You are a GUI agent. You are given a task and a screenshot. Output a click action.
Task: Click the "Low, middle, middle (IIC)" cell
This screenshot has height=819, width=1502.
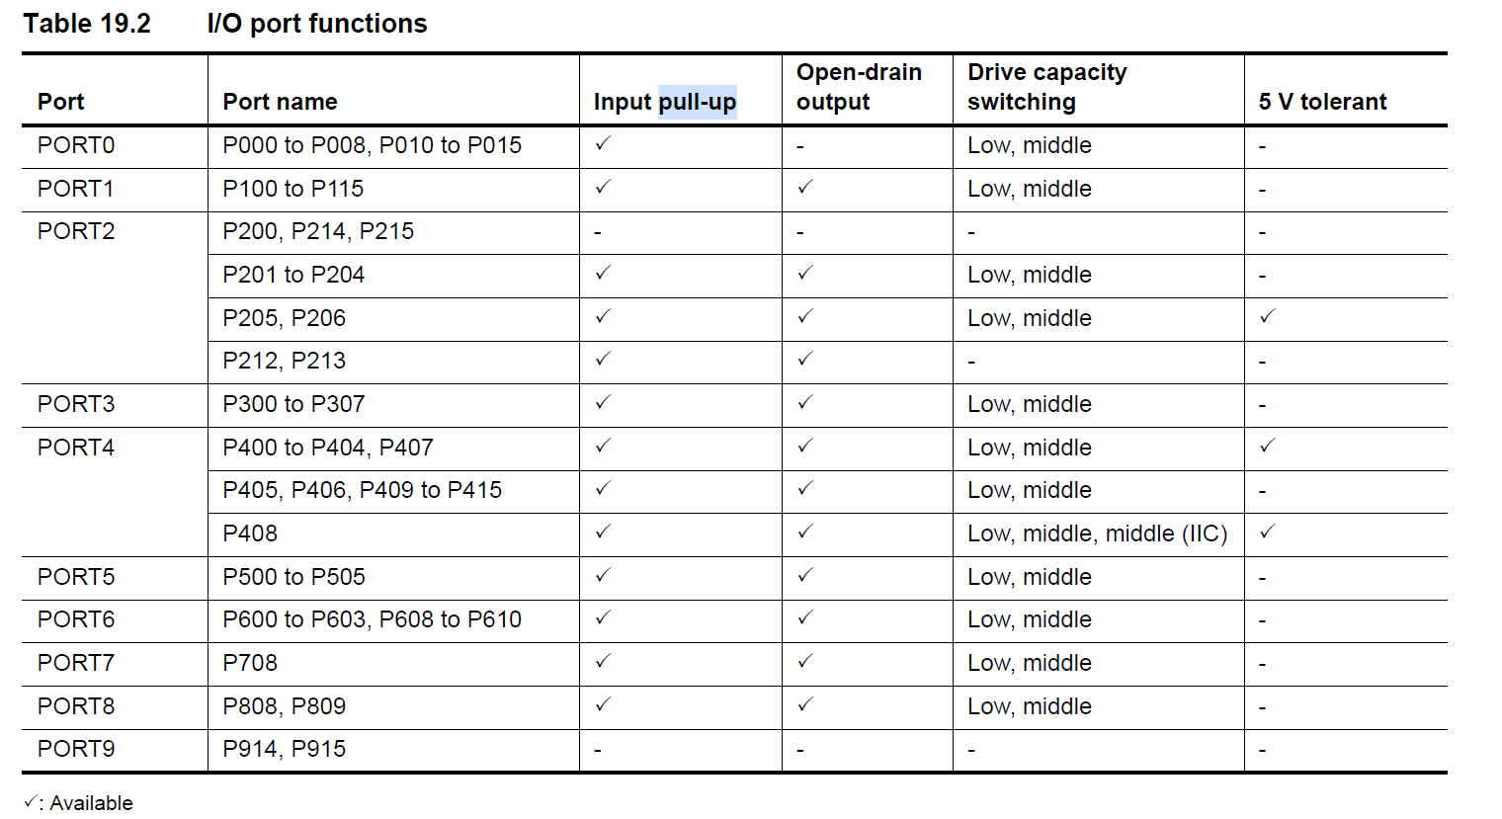pyautogui.click(x=1097, y=533)
